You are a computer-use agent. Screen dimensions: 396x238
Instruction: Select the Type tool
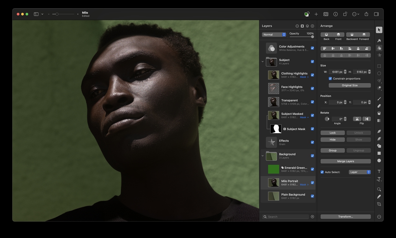point(379,171)
